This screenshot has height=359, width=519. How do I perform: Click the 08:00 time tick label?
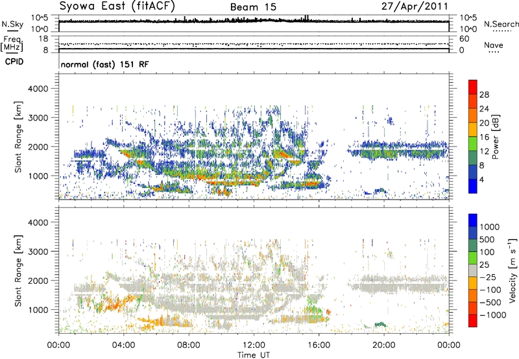click(189, 345)
